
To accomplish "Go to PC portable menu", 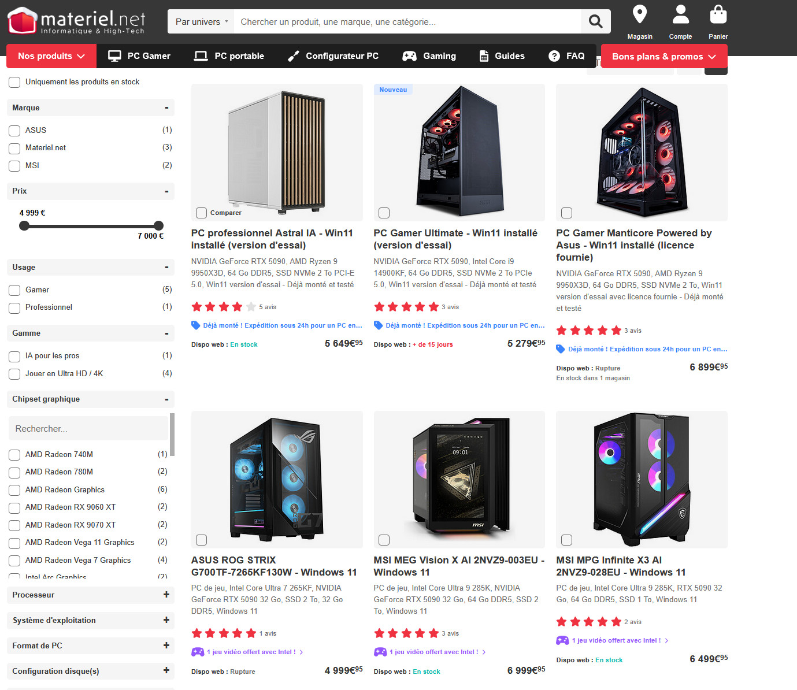I will [229, 56].
